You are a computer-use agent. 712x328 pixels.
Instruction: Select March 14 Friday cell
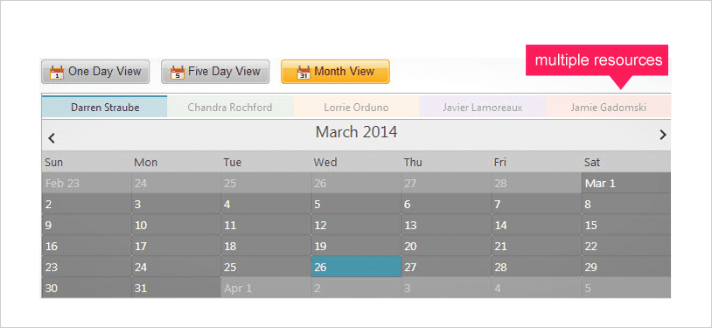click(537, 225)
